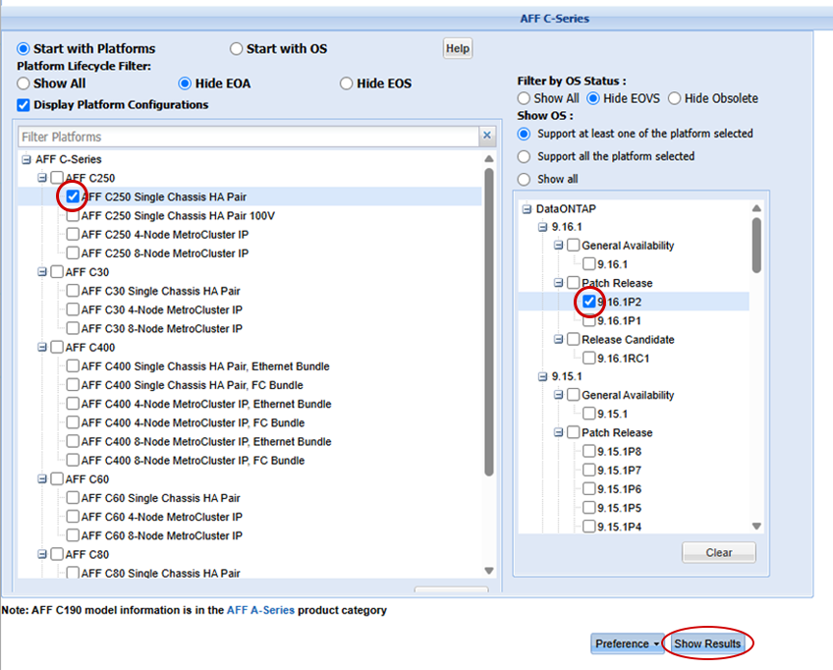Click OS list scrollbar up arrow
This screenshot has width=833, height=670.
[x=757, y=208]
